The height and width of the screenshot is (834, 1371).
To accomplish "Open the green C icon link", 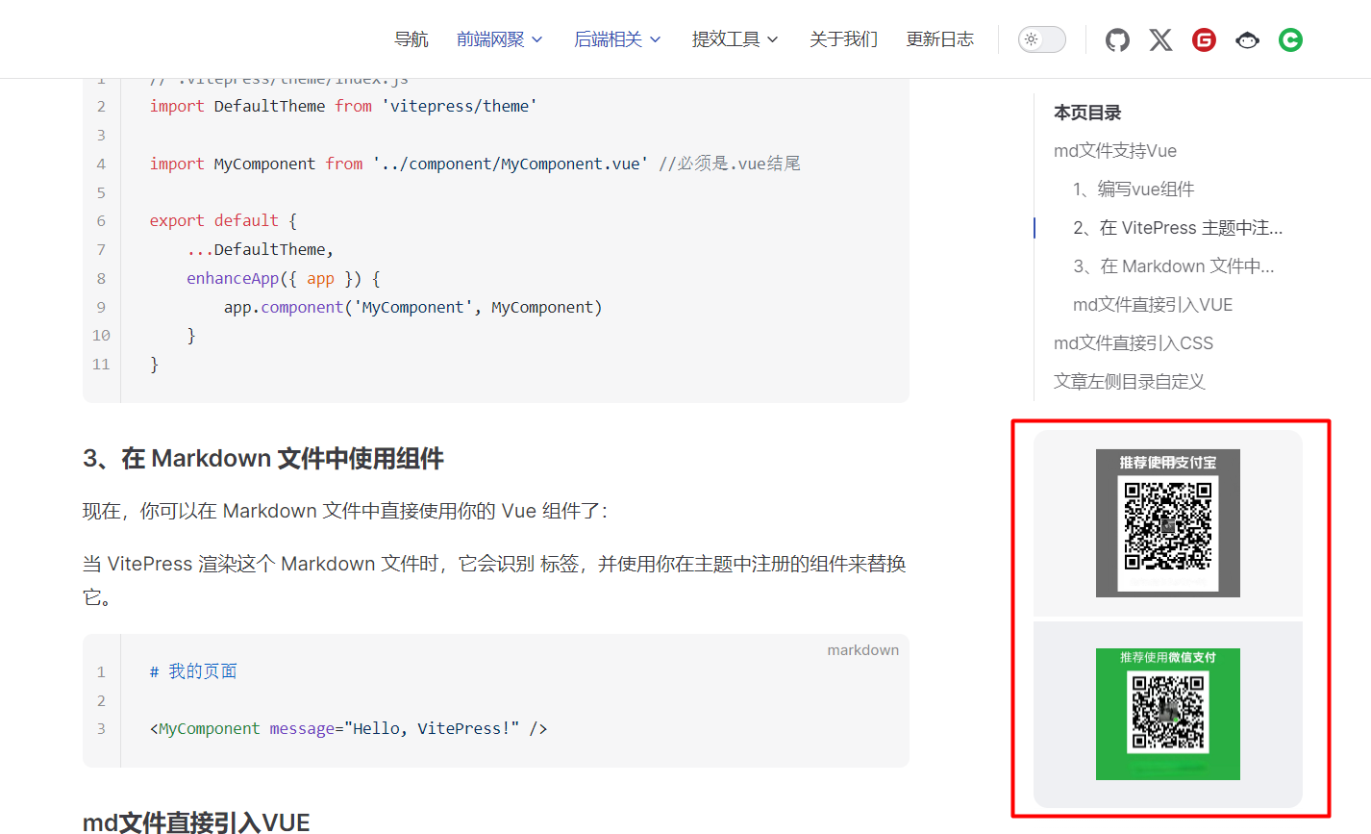I will pos(1290,39).
